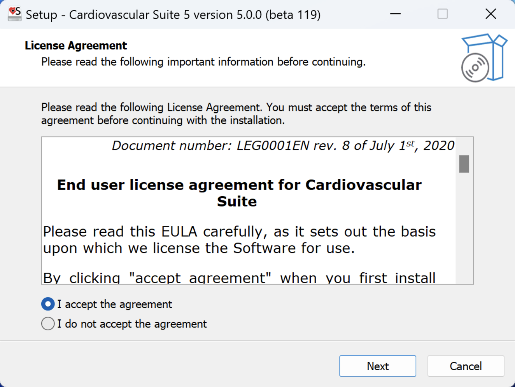Close the Setup window

490,14
